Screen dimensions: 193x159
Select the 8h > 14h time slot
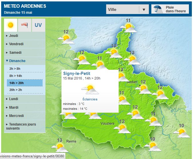[x=16, y=76]
